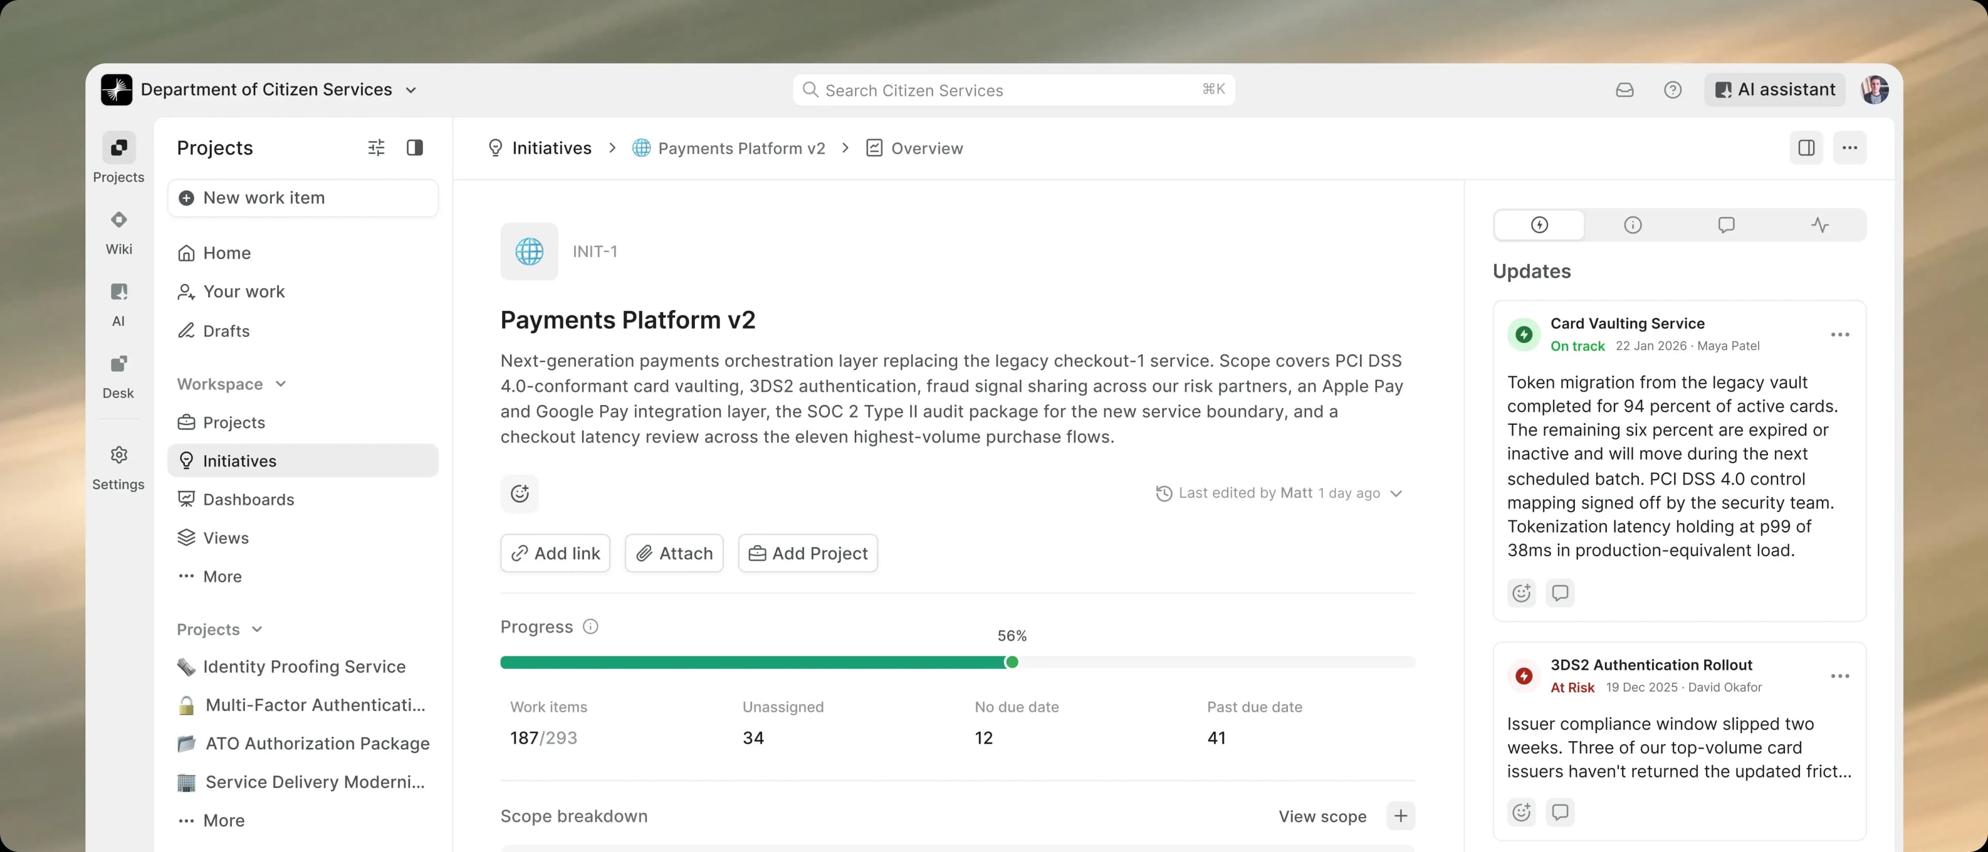Viewport: 1988px width, 852px height.
Task: Click Payments Platform v2 in the breadcrumb
Action: [x=728, y=148]
